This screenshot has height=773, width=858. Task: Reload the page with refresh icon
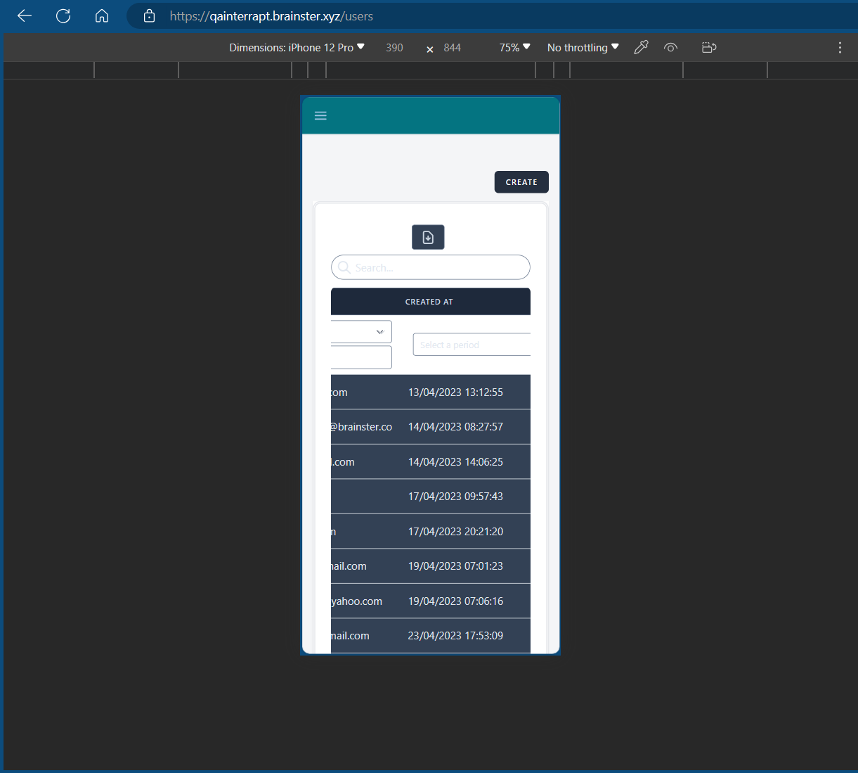[63, 16]
